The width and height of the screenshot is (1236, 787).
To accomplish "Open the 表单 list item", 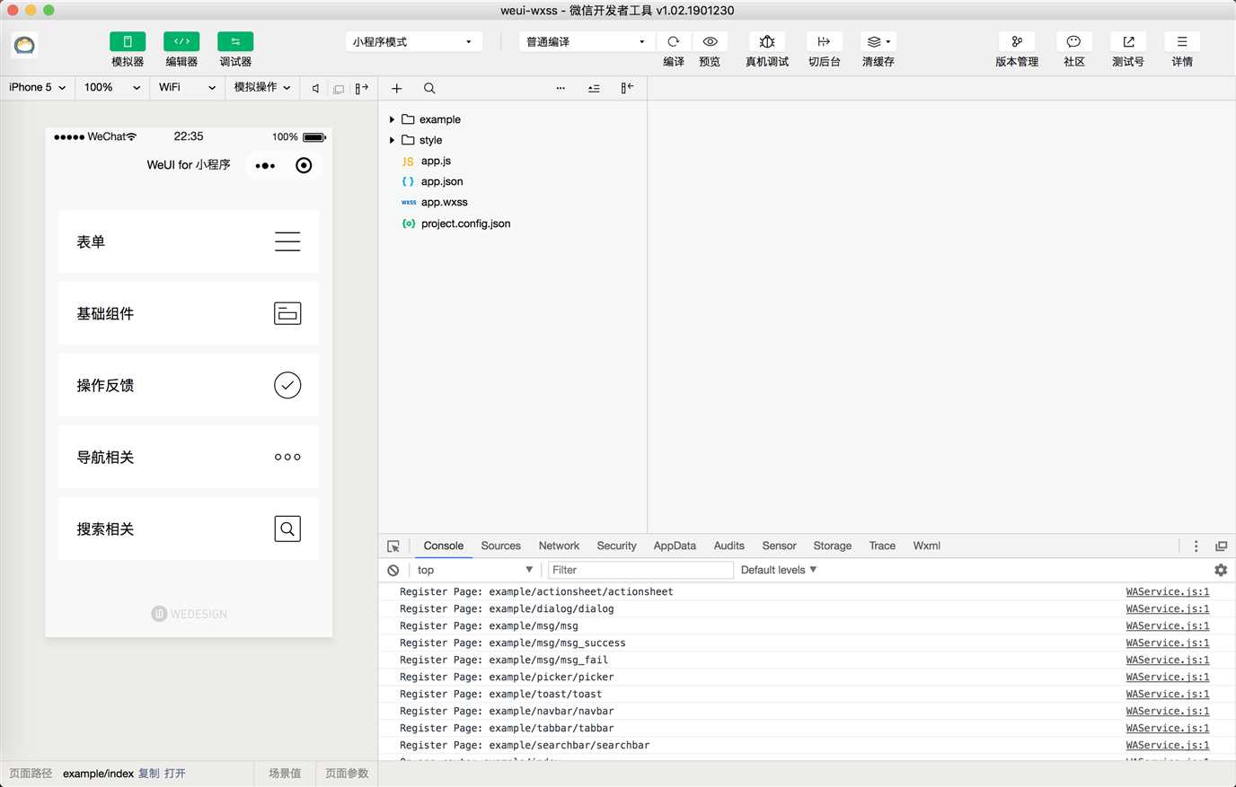I will (x=189, y=241).
